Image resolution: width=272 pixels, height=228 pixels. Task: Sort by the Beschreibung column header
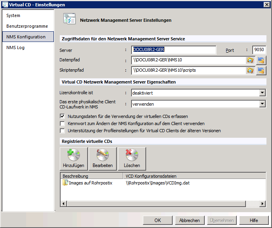tap(92, 176)
